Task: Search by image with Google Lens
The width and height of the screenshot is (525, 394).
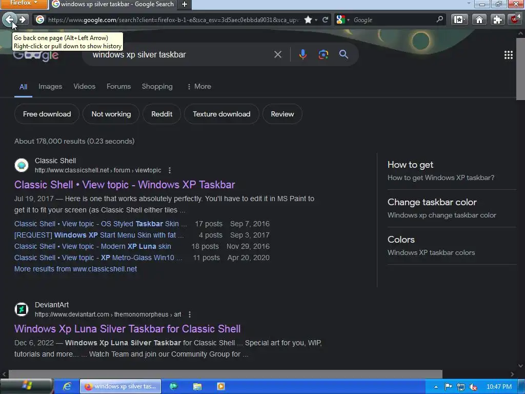Action: [x=323, y=54]
